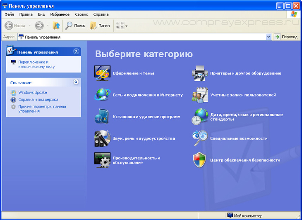This screenshot has height=220, width=302.
Task: Click the Сеть и подключения к Интернету globe icon
Action: coord(102,95)
